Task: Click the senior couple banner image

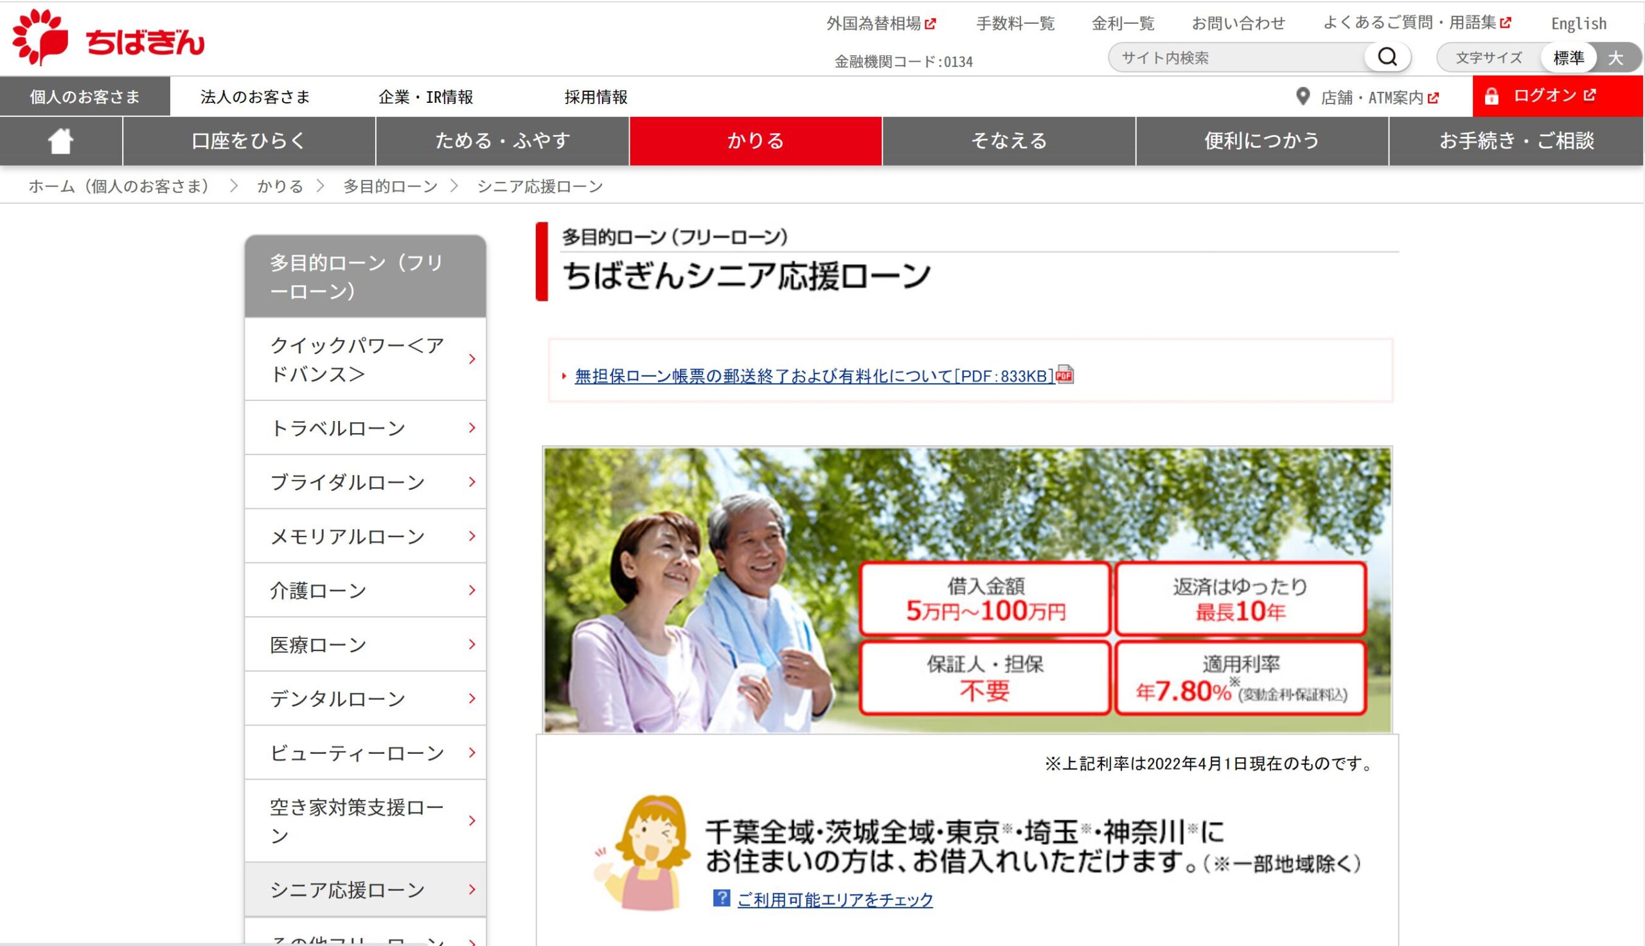Action: [x=967, y=589]
